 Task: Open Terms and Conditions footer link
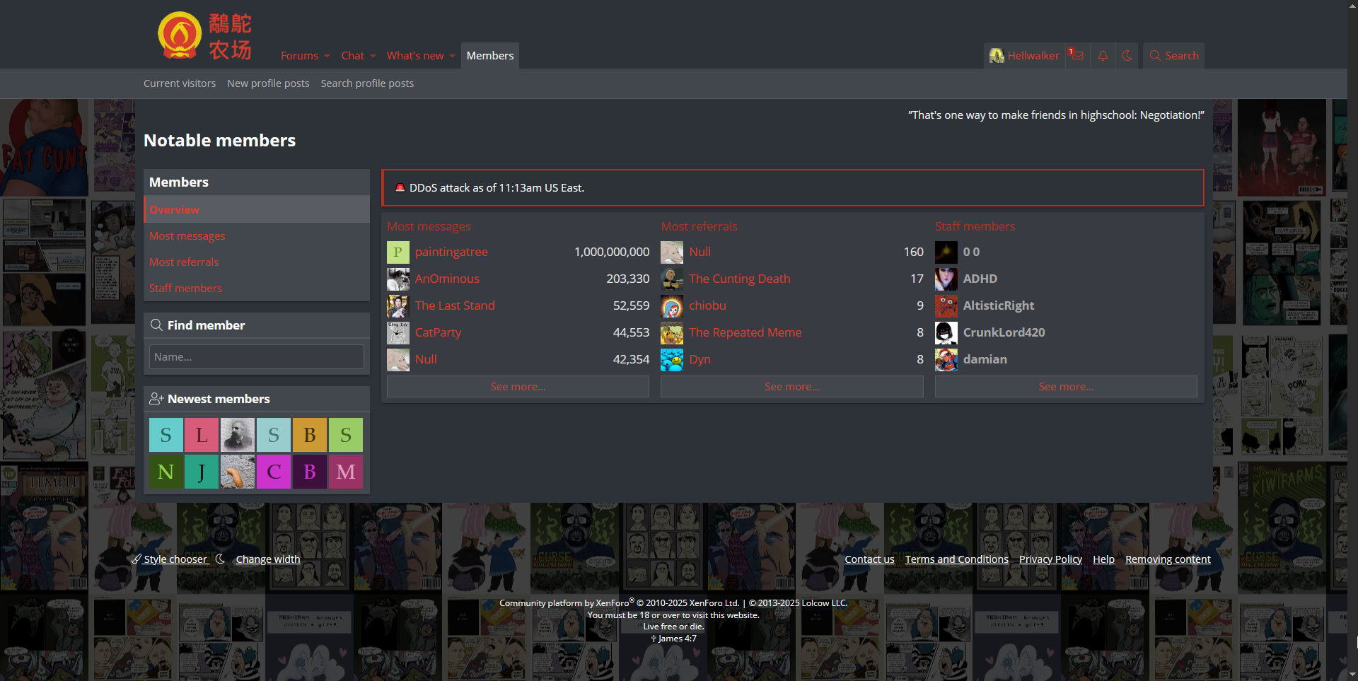tap(957, 559)
